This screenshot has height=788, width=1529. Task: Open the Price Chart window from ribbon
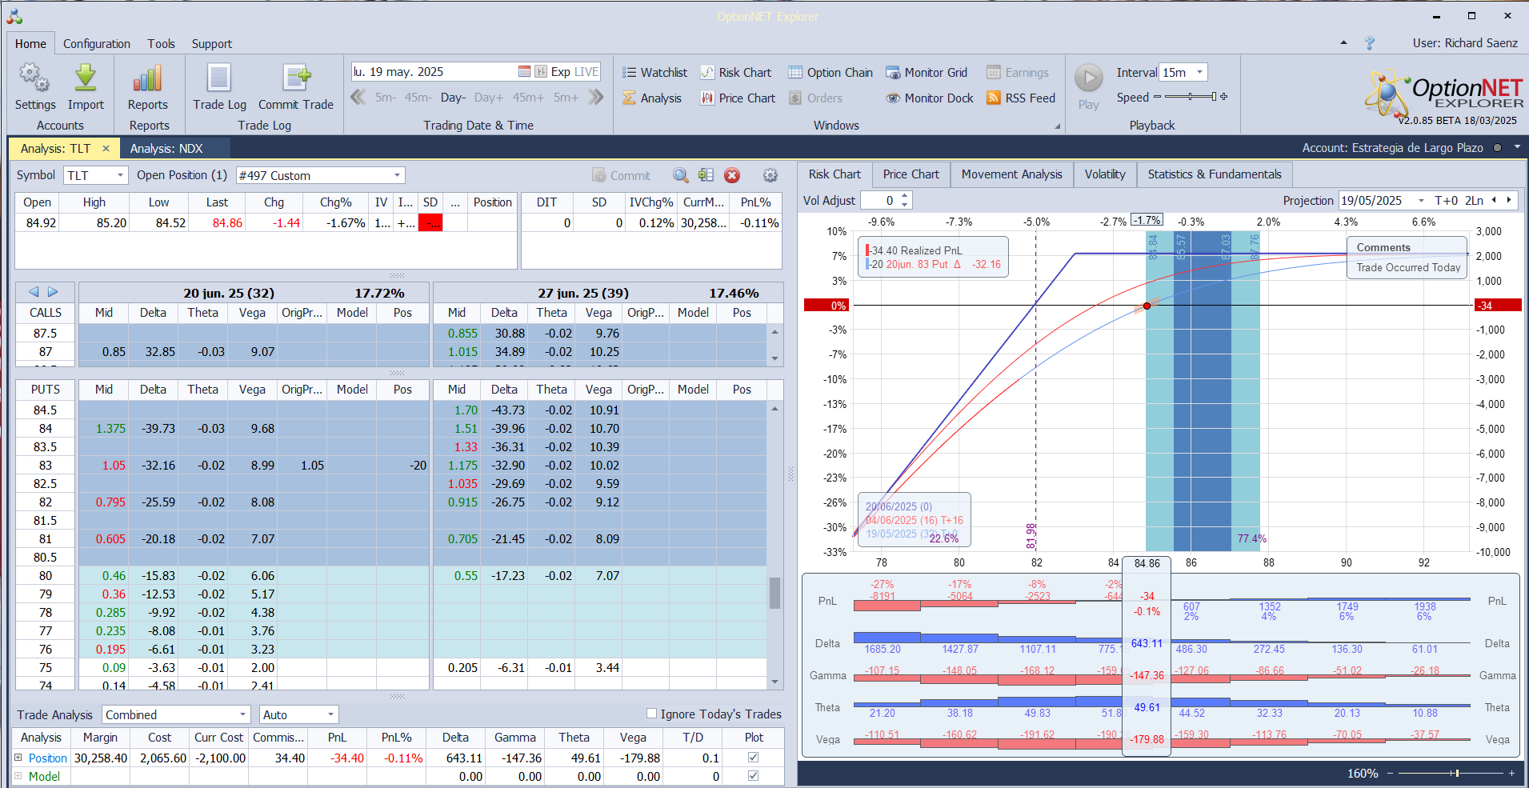point(738,98)
